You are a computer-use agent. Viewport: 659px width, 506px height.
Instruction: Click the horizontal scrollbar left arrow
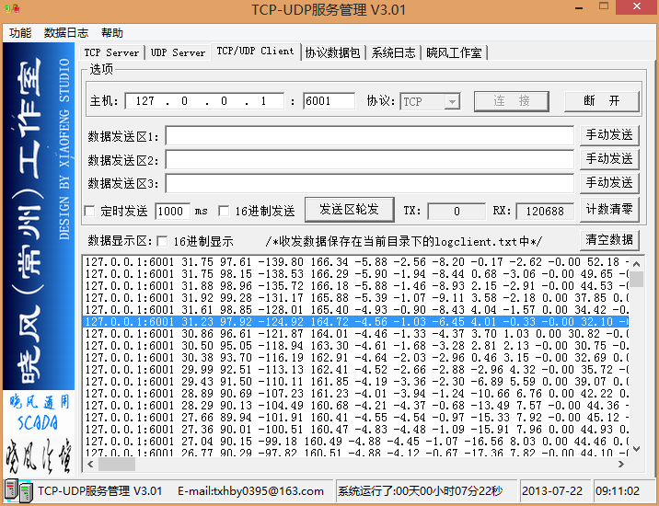(x=90, y=464)
